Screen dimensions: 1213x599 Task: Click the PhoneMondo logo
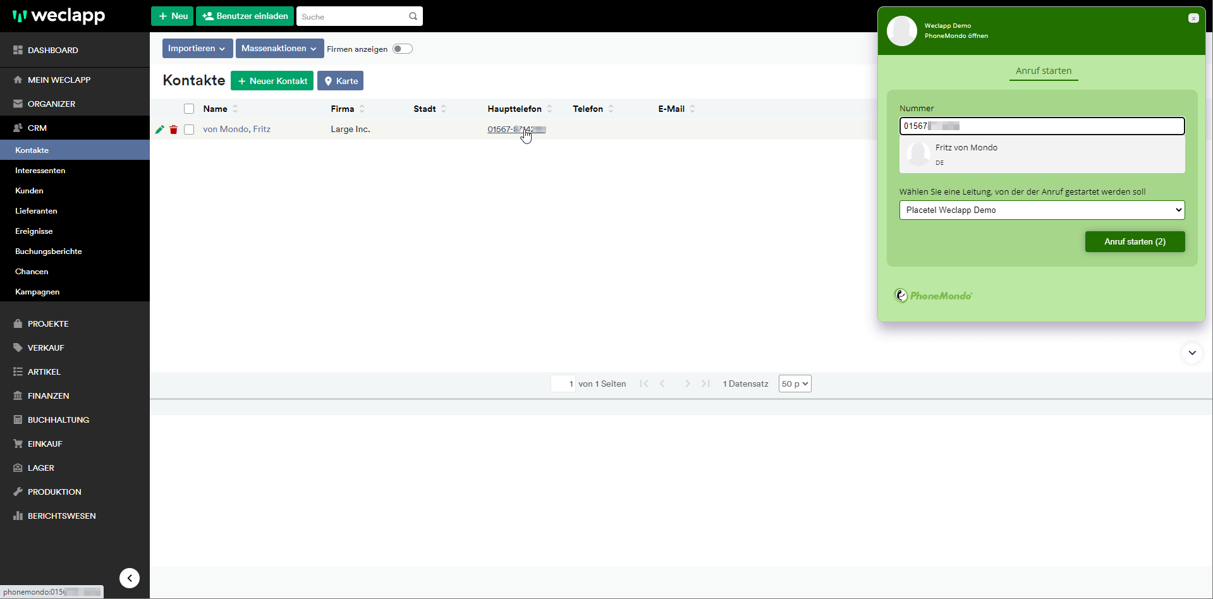click(933, 296)
